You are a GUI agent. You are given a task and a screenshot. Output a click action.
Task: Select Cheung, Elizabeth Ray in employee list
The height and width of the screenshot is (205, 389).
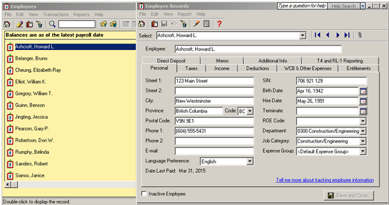click(38, 70)
